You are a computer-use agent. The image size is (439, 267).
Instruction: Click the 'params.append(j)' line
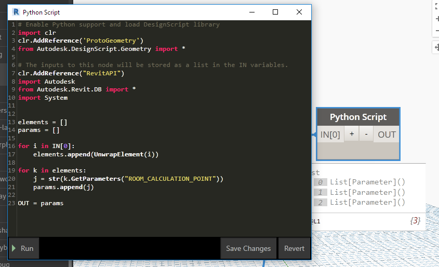(x=63, y=187)
